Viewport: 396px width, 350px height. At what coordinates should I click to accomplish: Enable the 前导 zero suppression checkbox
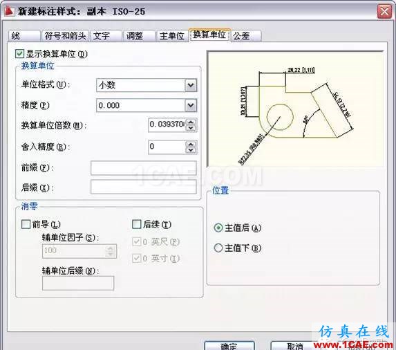click(x=26, y=224)
